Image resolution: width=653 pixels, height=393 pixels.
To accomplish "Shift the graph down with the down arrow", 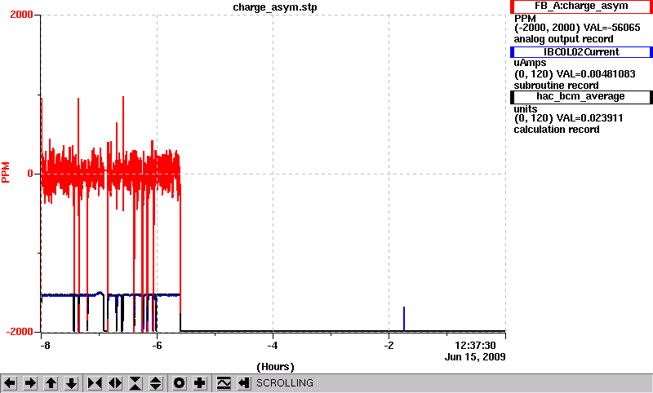I will (x=71, y=383).
